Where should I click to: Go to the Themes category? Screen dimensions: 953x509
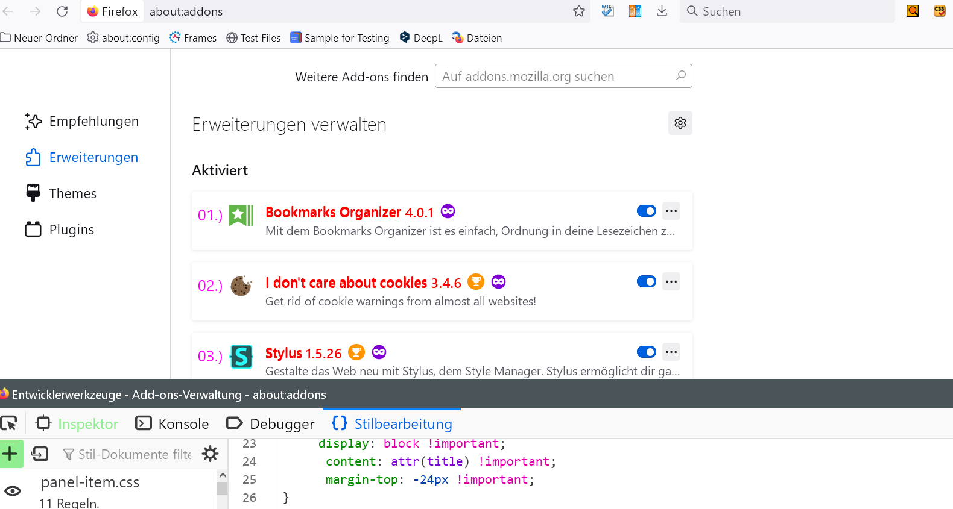(x=72, y=193)
